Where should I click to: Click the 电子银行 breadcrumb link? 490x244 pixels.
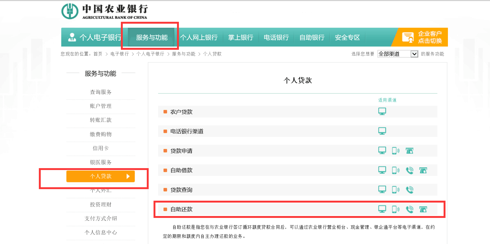point(120,54)
